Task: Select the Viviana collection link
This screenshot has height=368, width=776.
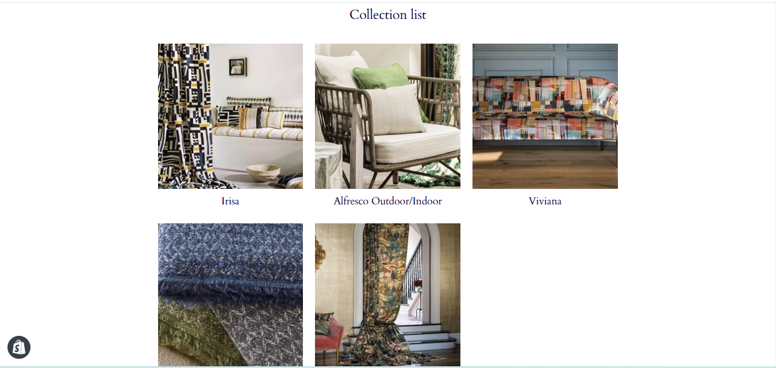Action: 545,201
